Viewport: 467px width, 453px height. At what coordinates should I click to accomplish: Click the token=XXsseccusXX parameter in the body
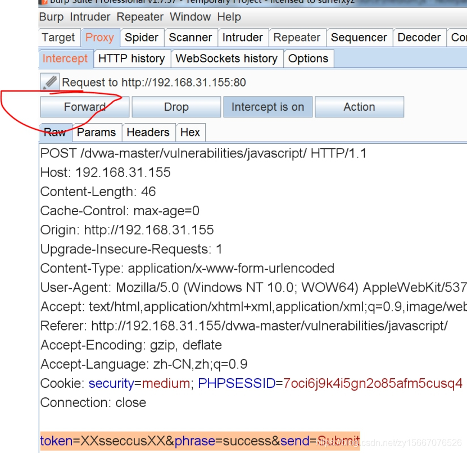pos(103,441)
